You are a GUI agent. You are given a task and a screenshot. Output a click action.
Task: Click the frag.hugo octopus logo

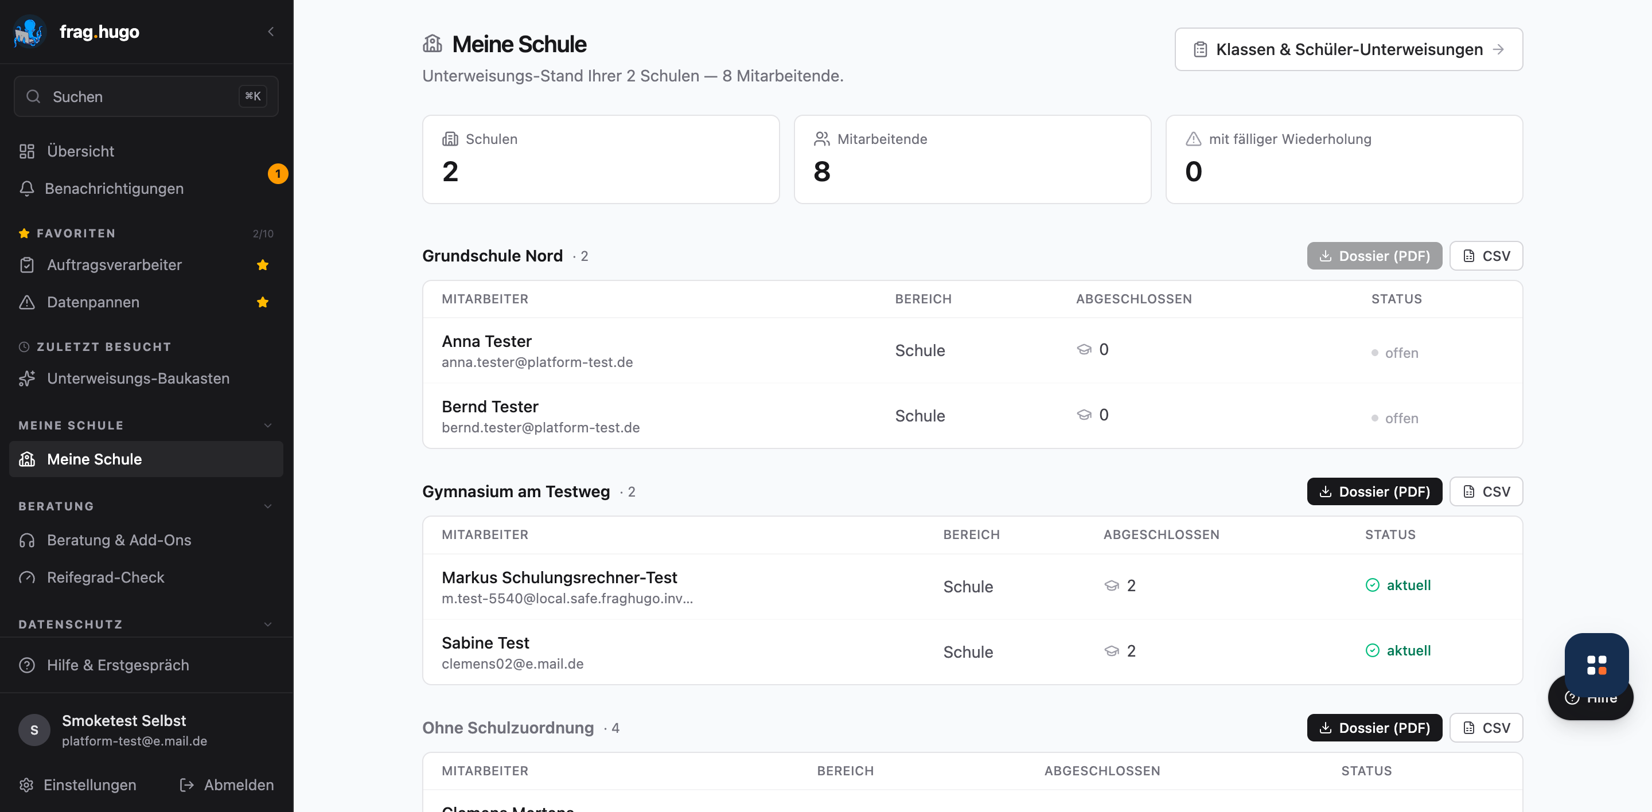29,32
